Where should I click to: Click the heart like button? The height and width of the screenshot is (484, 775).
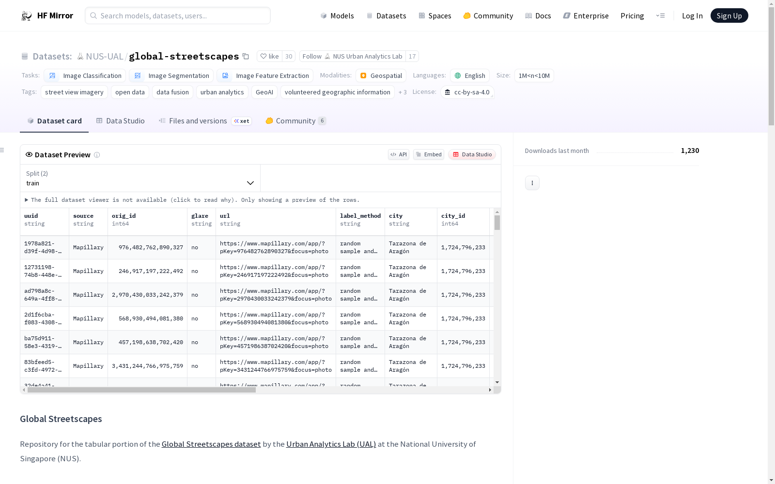point(269,56)
